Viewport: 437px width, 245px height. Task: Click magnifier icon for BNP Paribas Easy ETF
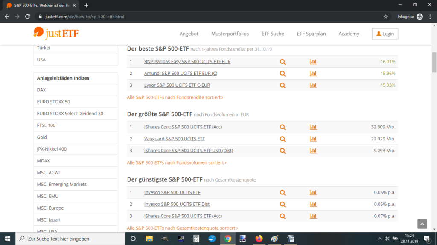point(283,62)
